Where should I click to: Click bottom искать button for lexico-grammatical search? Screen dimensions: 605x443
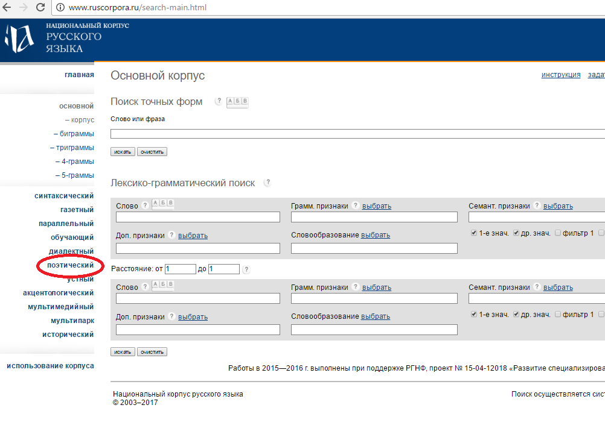[x=123, y=352]
